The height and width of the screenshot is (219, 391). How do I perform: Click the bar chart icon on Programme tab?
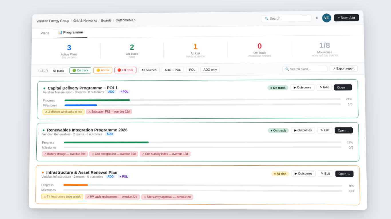point(60,33)
